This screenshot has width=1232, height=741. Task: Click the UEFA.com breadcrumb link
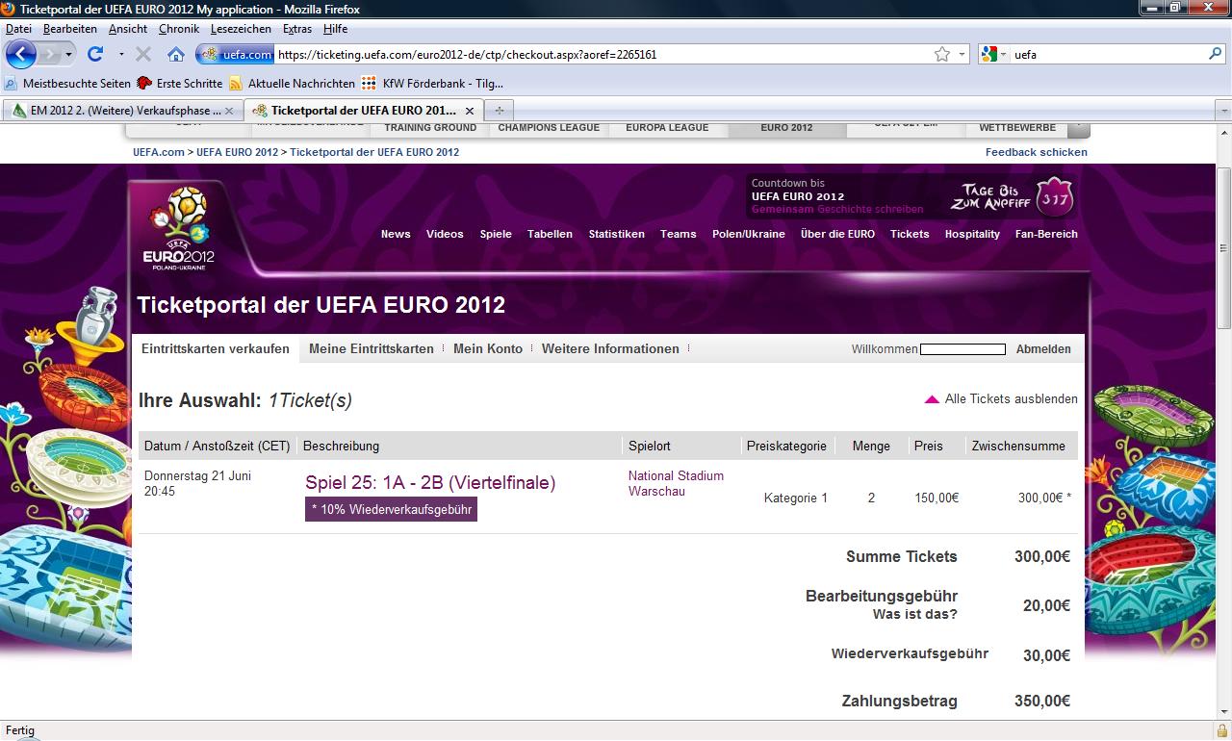pos(159,152)
